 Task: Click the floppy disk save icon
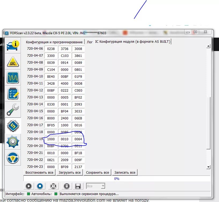point(78,186)
